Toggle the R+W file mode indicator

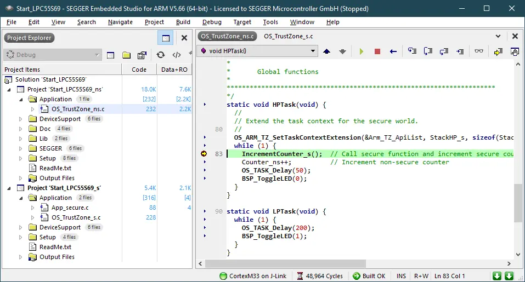tap(421, 276)
